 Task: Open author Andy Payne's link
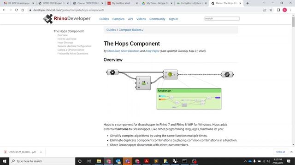point(152,51)
